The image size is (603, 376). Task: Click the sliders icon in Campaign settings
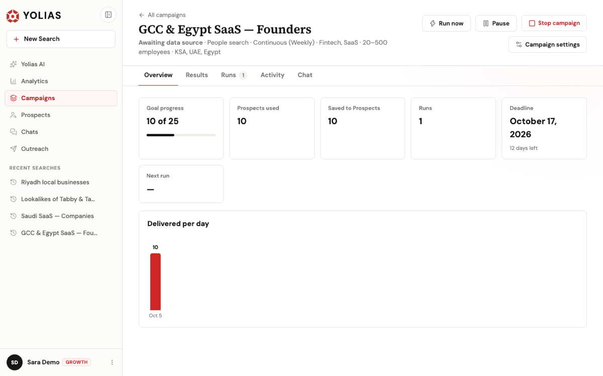pos(519,45)
